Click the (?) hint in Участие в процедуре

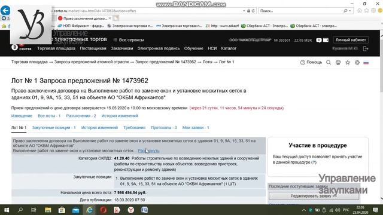(x=314, y=162)
